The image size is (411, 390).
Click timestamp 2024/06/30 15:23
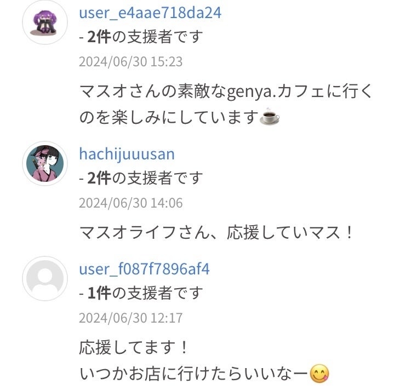click(130, 62)
